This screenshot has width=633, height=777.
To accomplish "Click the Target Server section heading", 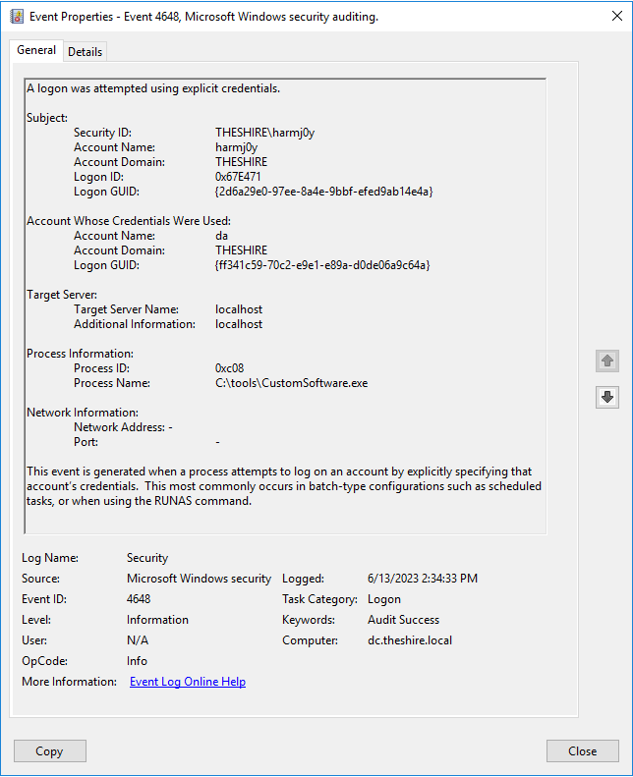I will 62,295.
